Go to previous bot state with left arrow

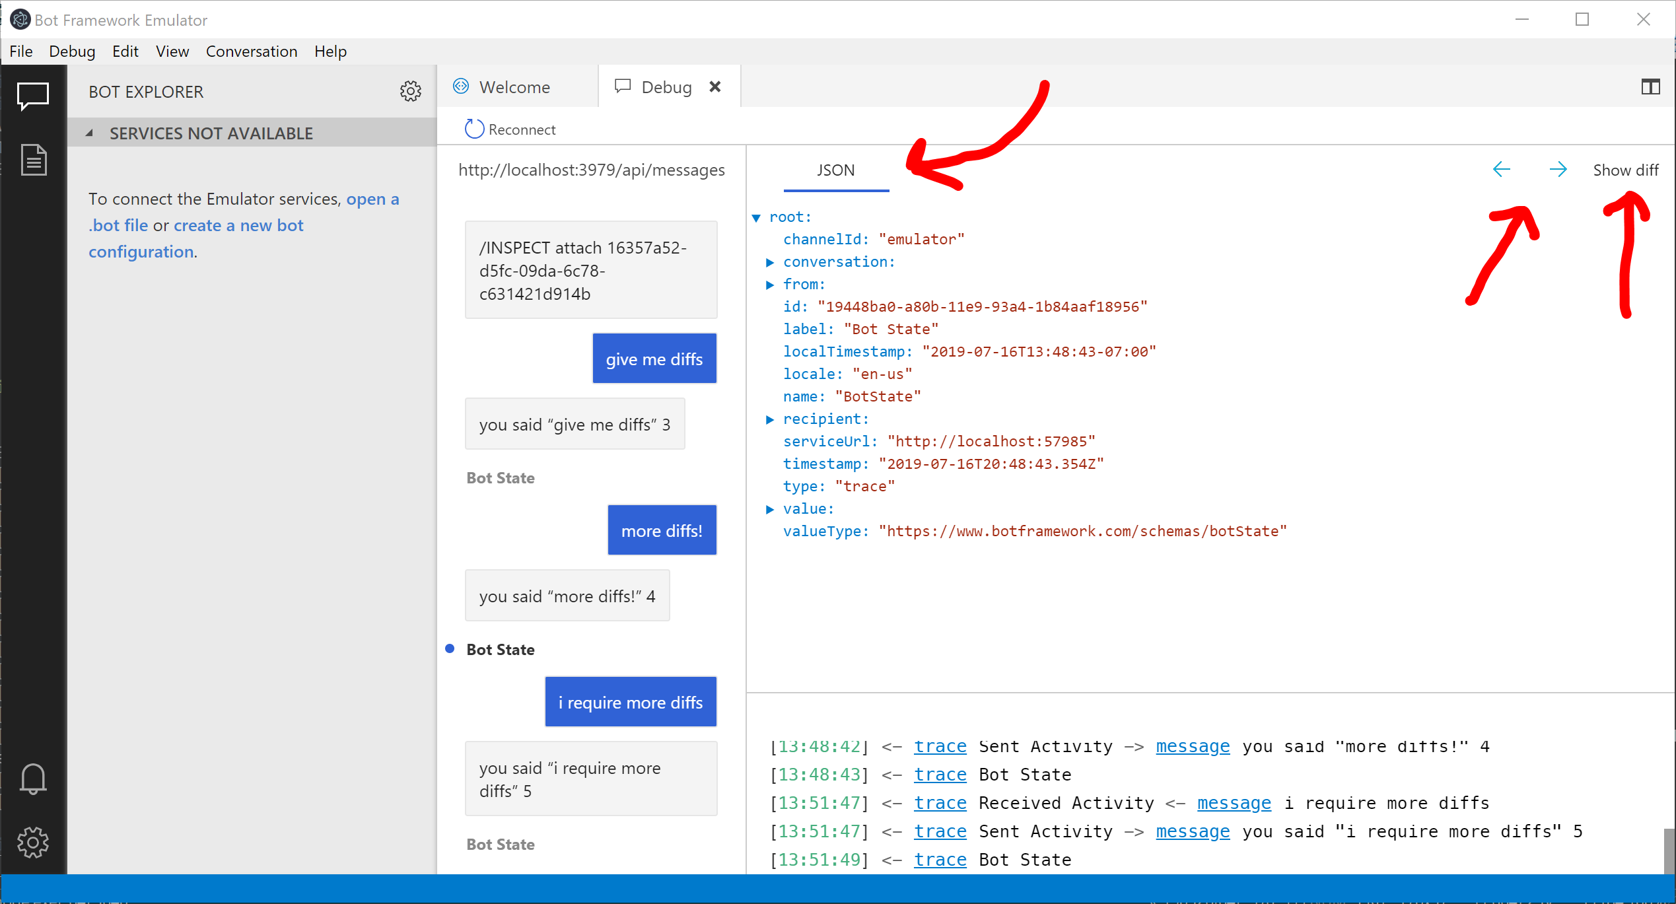point(1501,170)
